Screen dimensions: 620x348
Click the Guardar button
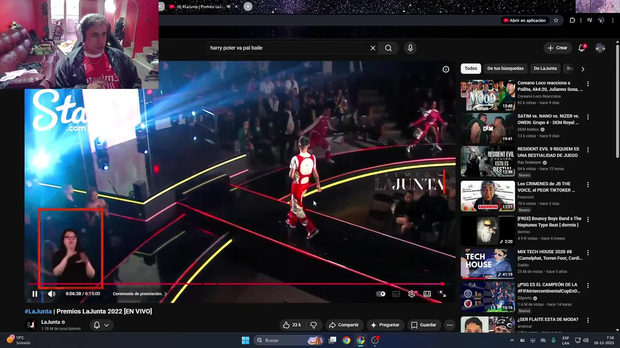[x=424, y=325]
